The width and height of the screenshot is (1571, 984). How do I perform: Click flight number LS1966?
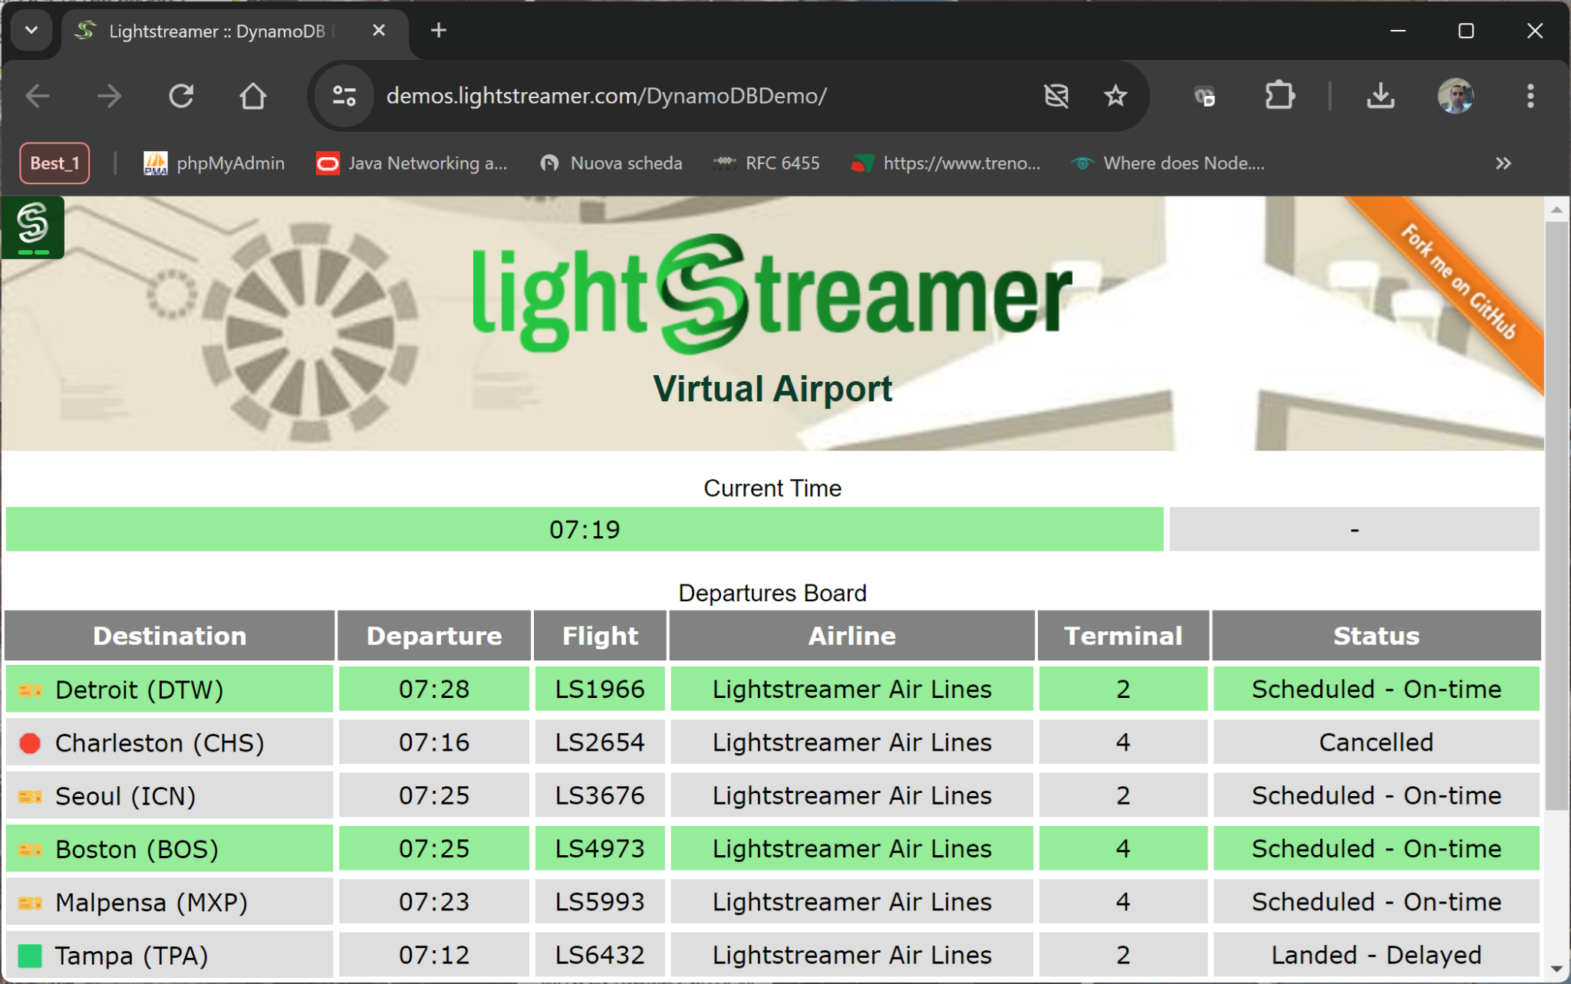coord(600,689)
